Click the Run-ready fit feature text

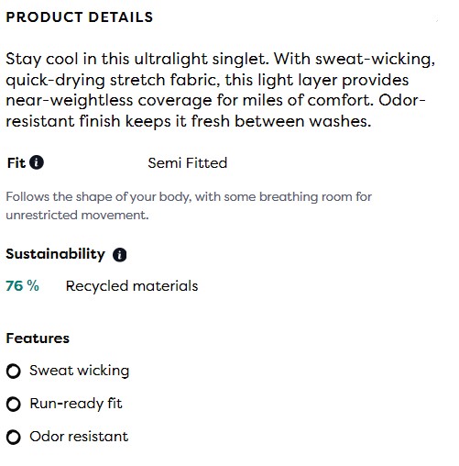[76, 404]
